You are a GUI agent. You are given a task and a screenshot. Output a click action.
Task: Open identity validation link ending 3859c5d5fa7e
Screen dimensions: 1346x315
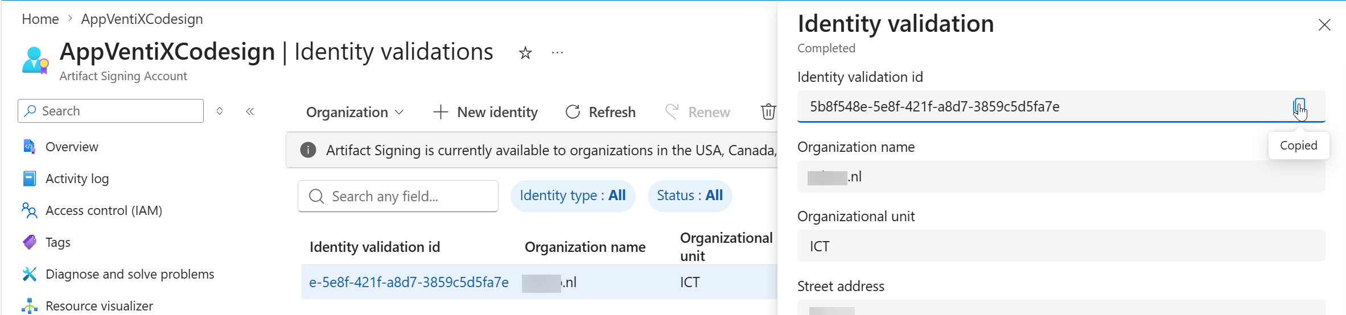409,282
